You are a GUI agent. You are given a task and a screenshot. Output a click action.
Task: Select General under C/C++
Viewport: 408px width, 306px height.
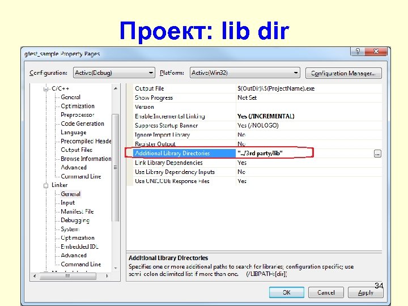coord(70,97)
